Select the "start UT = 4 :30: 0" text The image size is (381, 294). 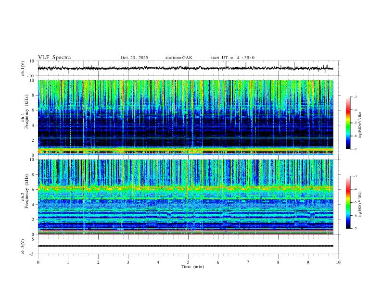pyautogui.click(x=232, y=58)
